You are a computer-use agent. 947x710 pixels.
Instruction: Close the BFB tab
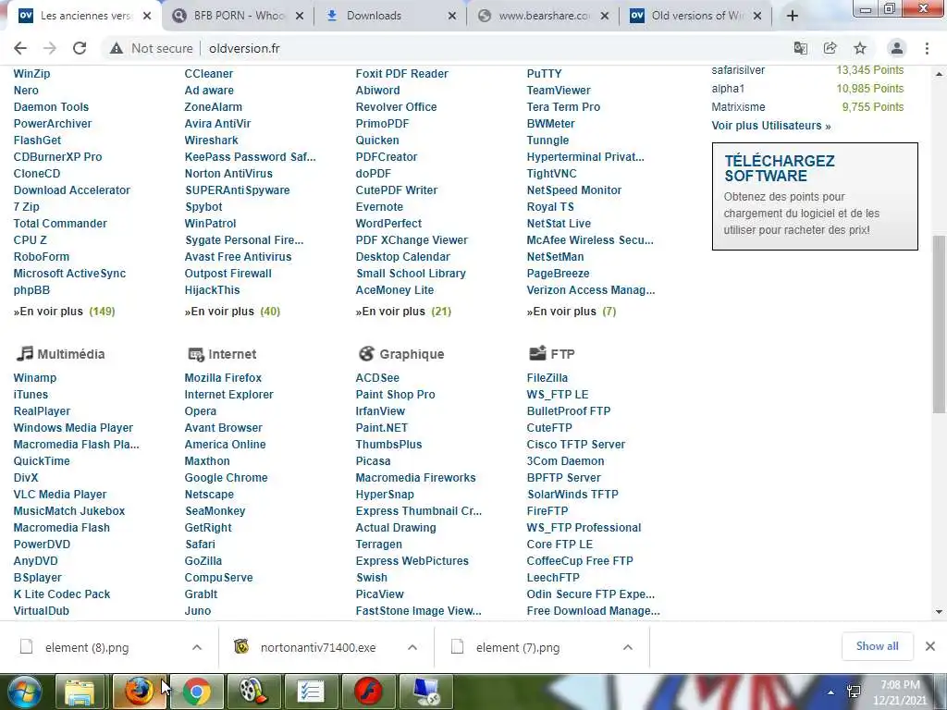299,17
